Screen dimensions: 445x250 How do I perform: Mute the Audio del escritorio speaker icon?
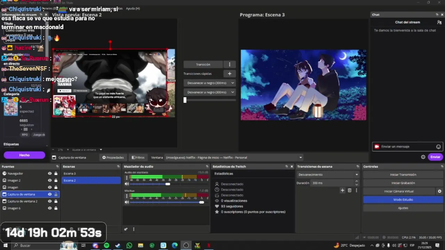(127, 184)
